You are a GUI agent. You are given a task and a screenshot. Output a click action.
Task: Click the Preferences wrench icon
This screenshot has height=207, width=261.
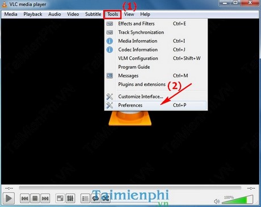110,105
